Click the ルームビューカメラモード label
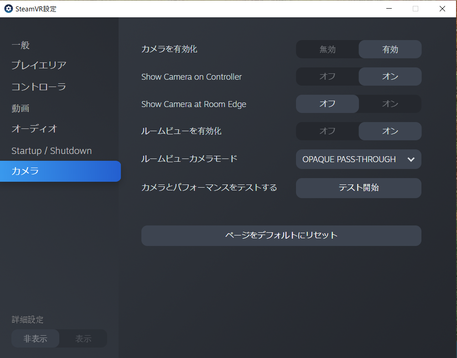 click(x=189, y=159)
